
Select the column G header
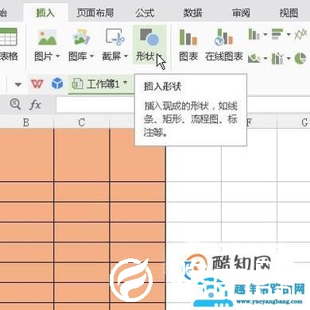[294, 122]
